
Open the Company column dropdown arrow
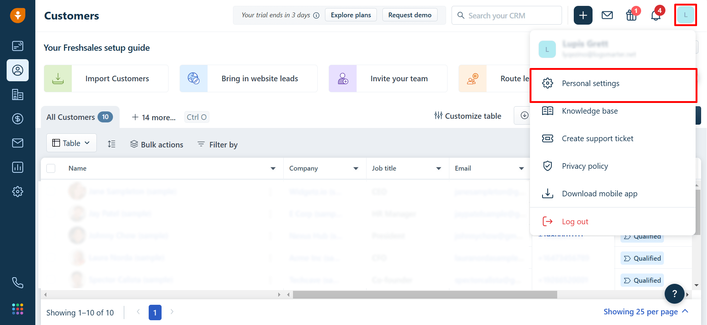(x=356, y=168)
